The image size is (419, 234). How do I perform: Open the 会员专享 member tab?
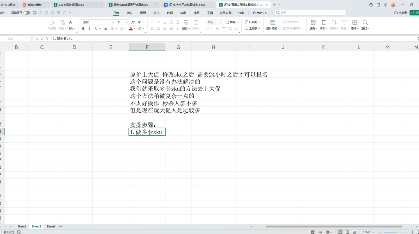[x=226, y=13]
